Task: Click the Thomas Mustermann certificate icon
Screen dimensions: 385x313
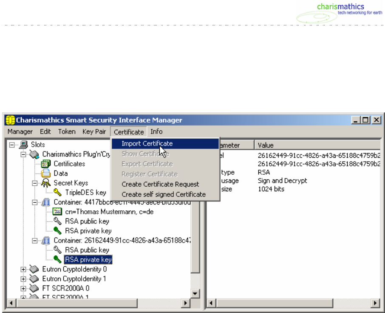Action: pyautogui.click(x=57, y=212)
